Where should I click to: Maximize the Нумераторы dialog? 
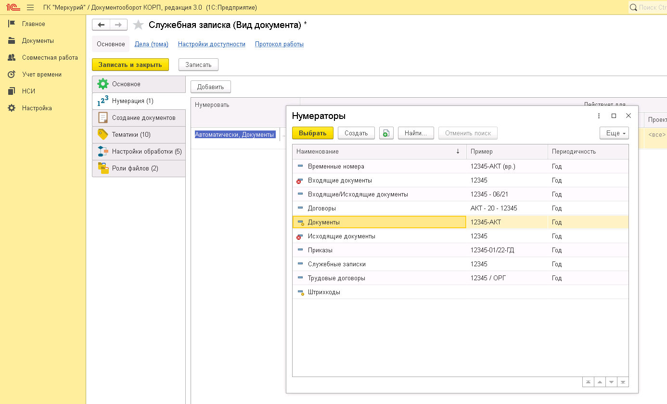[614, 116]
